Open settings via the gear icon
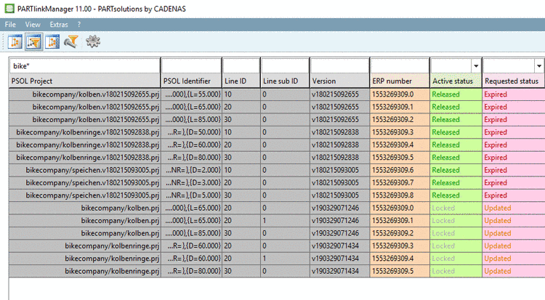 pyautogui.click(x=93, y=41)
